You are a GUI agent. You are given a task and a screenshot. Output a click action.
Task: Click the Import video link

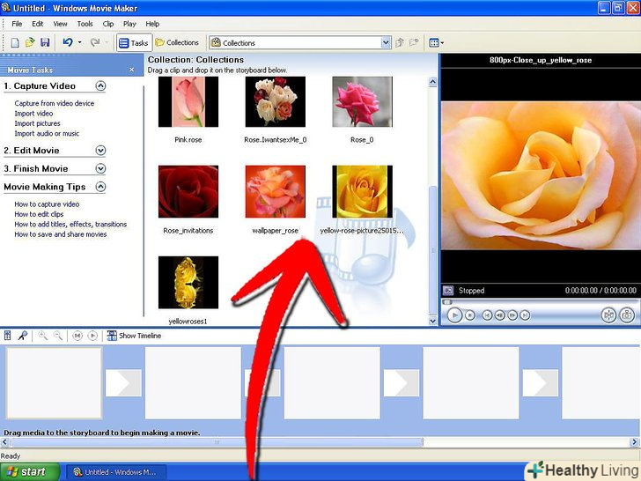(33, 114)
